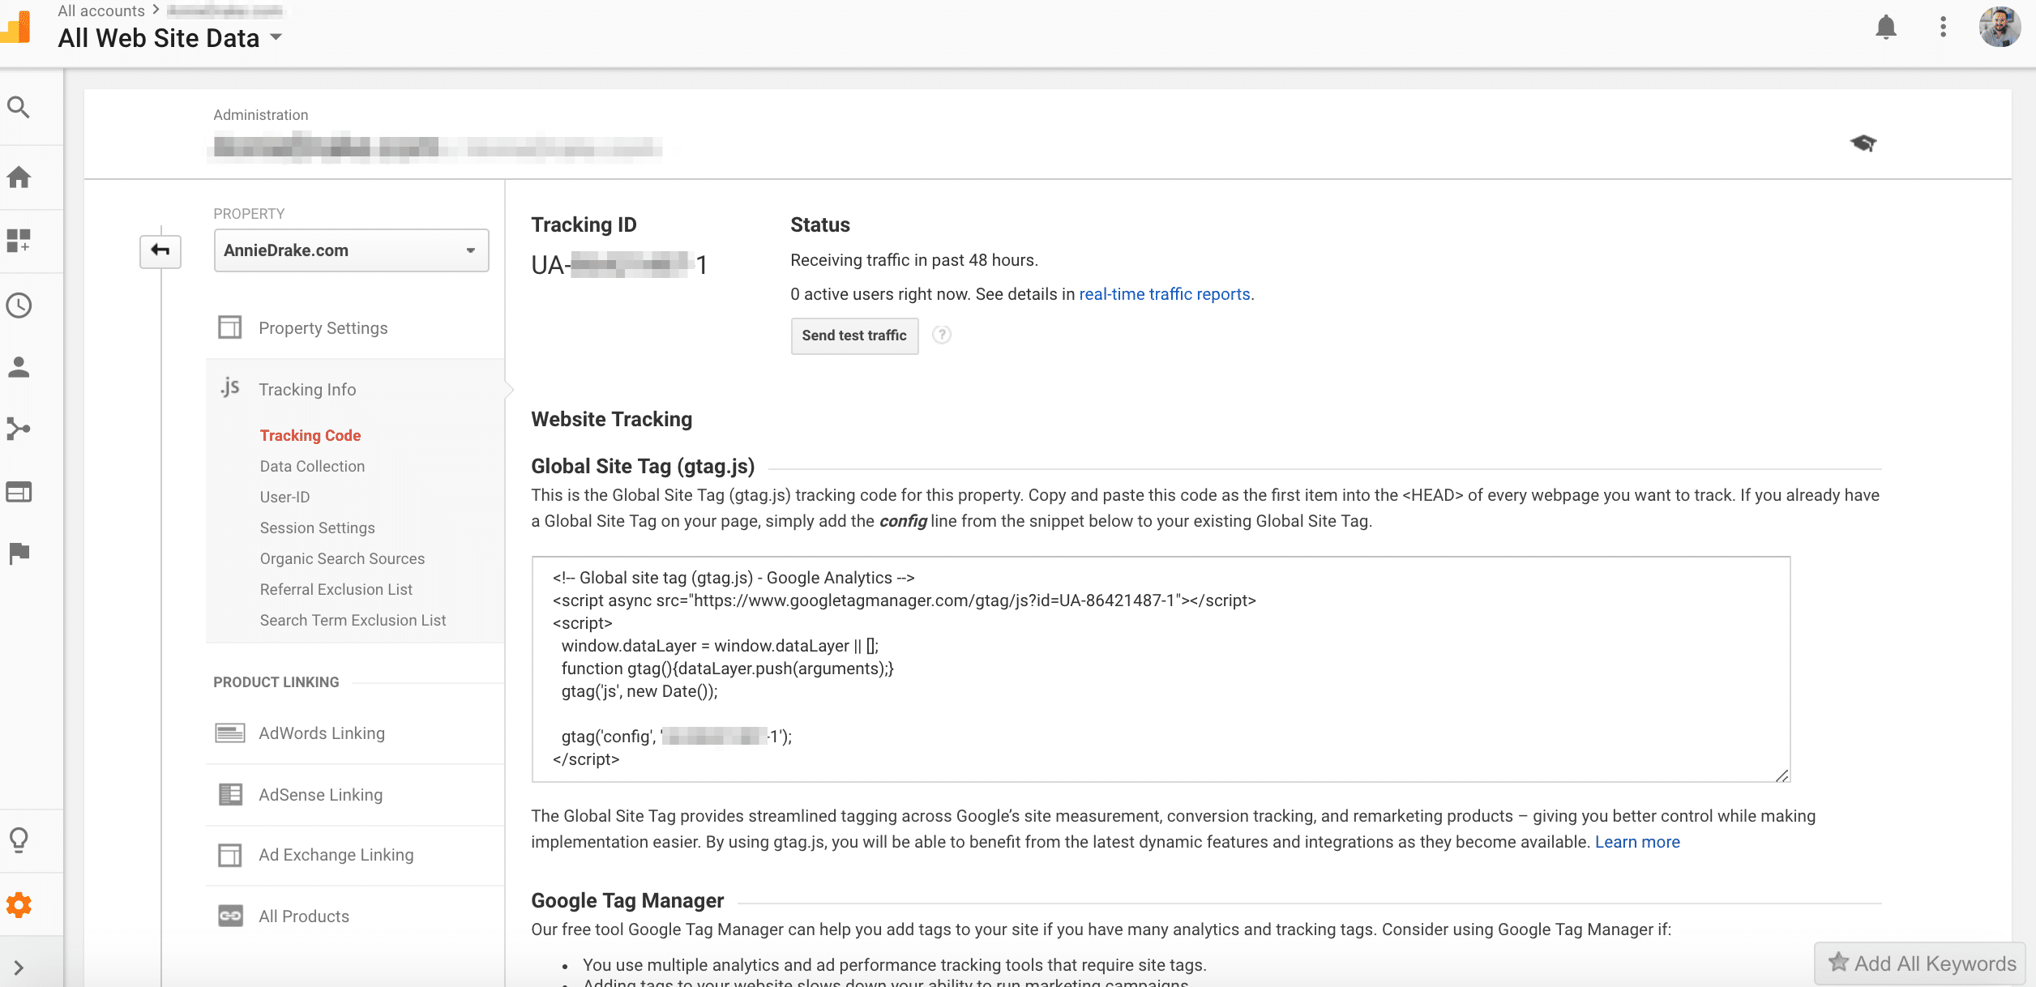The height and width of the screenshot is (987, 2036).
Task: Click the UA tracking ID value
Action: pyautogui.click(x=619, y=264)
